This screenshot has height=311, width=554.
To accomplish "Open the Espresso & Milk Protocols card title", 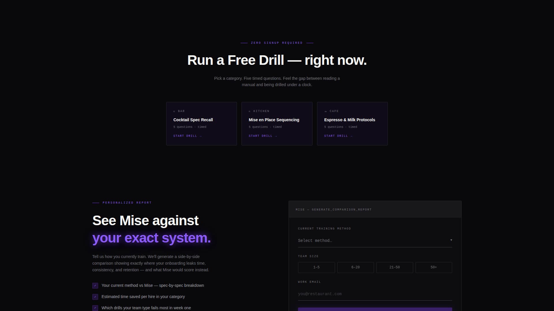I will [x=349, y=120].
